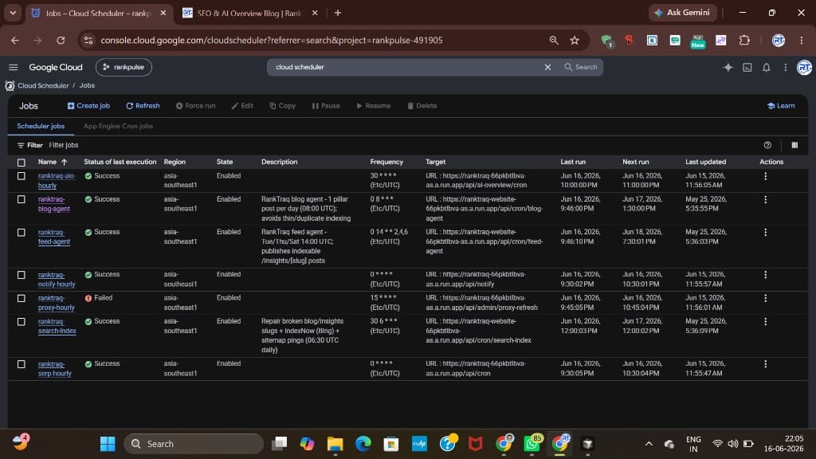Image resolution: width=816 pixels, height=459 pixels.
Task: Switch to the SEO & AI Overview Blog tab
Action: coord(249,13)
